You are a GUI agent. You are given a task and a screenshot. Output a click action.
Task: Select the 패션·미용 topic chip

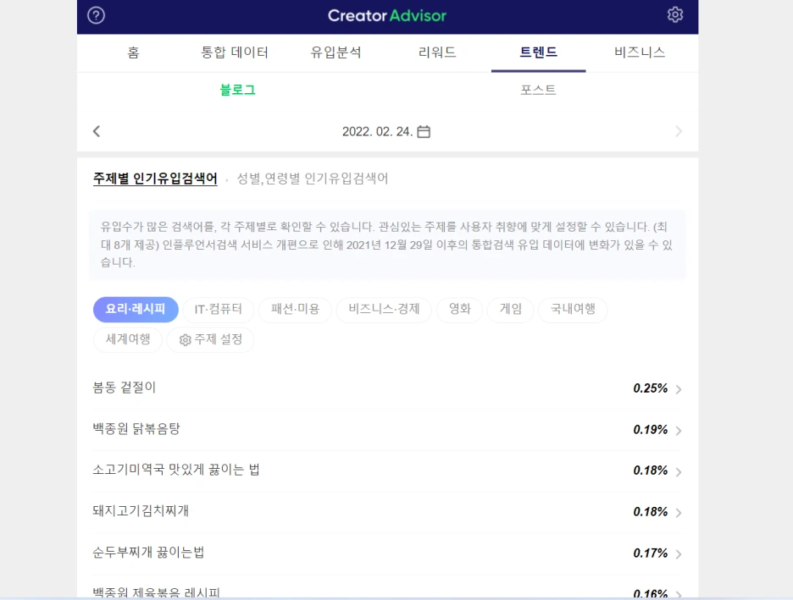pyautogui.click(x=295, y=309)
